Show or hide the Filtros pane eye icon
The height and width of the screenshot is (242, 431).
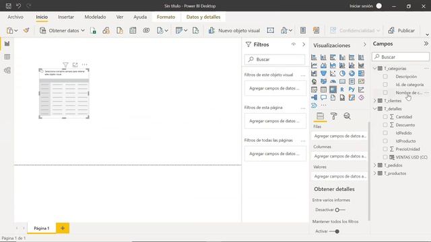pos(294,44)
